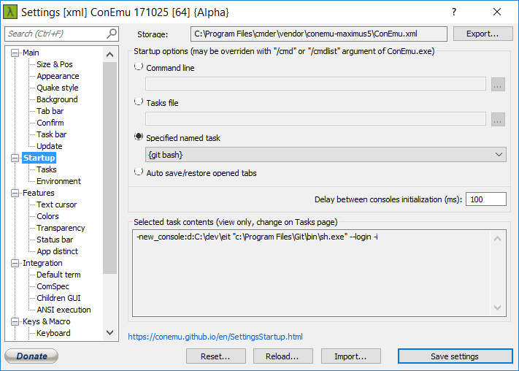Image resolution: width=519 pixels, height=371 pixels.
Task: Open the Children GUI settings page
Action: point(58,298)
